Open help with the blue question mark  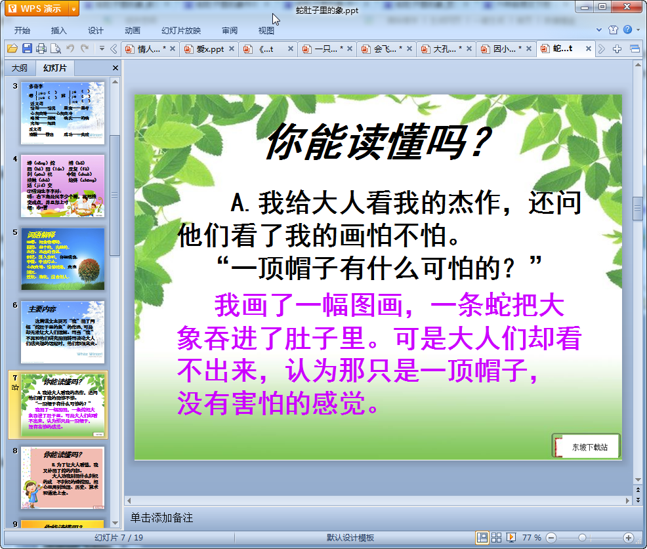point(627,30)
